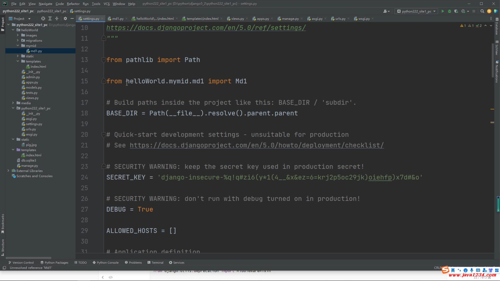
Task: Open the Notifications side panel
Action: (497, 72)
